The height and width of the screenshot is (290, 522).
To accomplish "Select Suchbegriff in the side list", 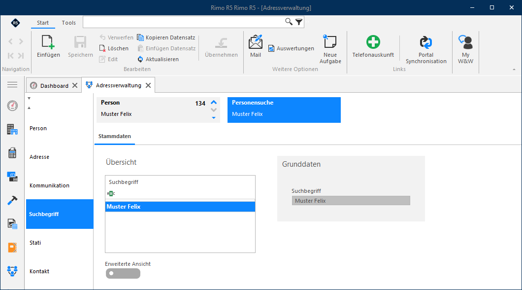I will pos(60,214).
